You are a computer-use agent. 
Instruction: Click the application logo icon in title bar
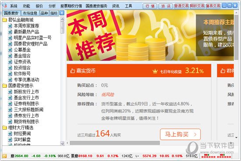pos(5,6)
